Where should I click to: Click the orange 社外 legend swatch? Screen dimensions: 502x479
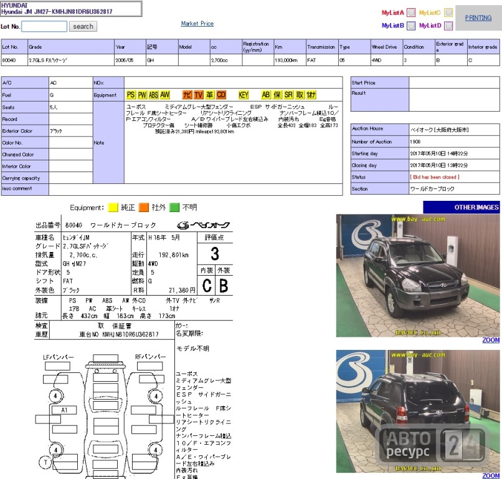(144, 208)
